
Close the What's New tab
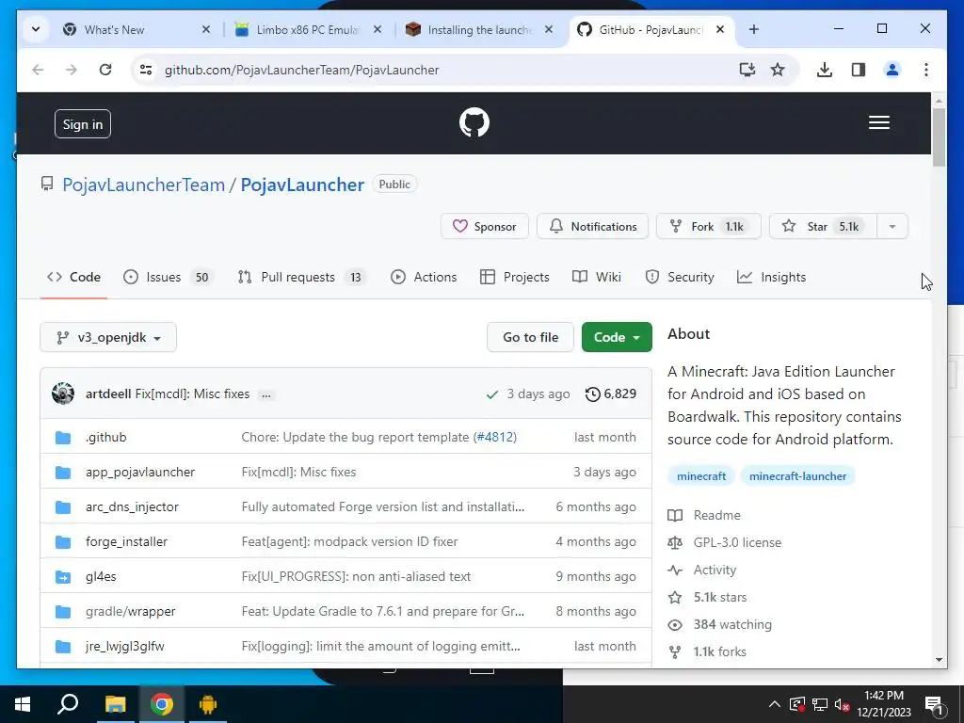tap(206, 29)
